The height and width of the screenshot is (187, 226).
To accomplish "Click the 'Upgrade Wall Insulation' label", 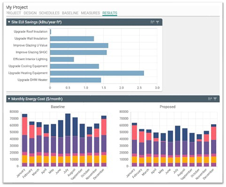I will (31, 39).
